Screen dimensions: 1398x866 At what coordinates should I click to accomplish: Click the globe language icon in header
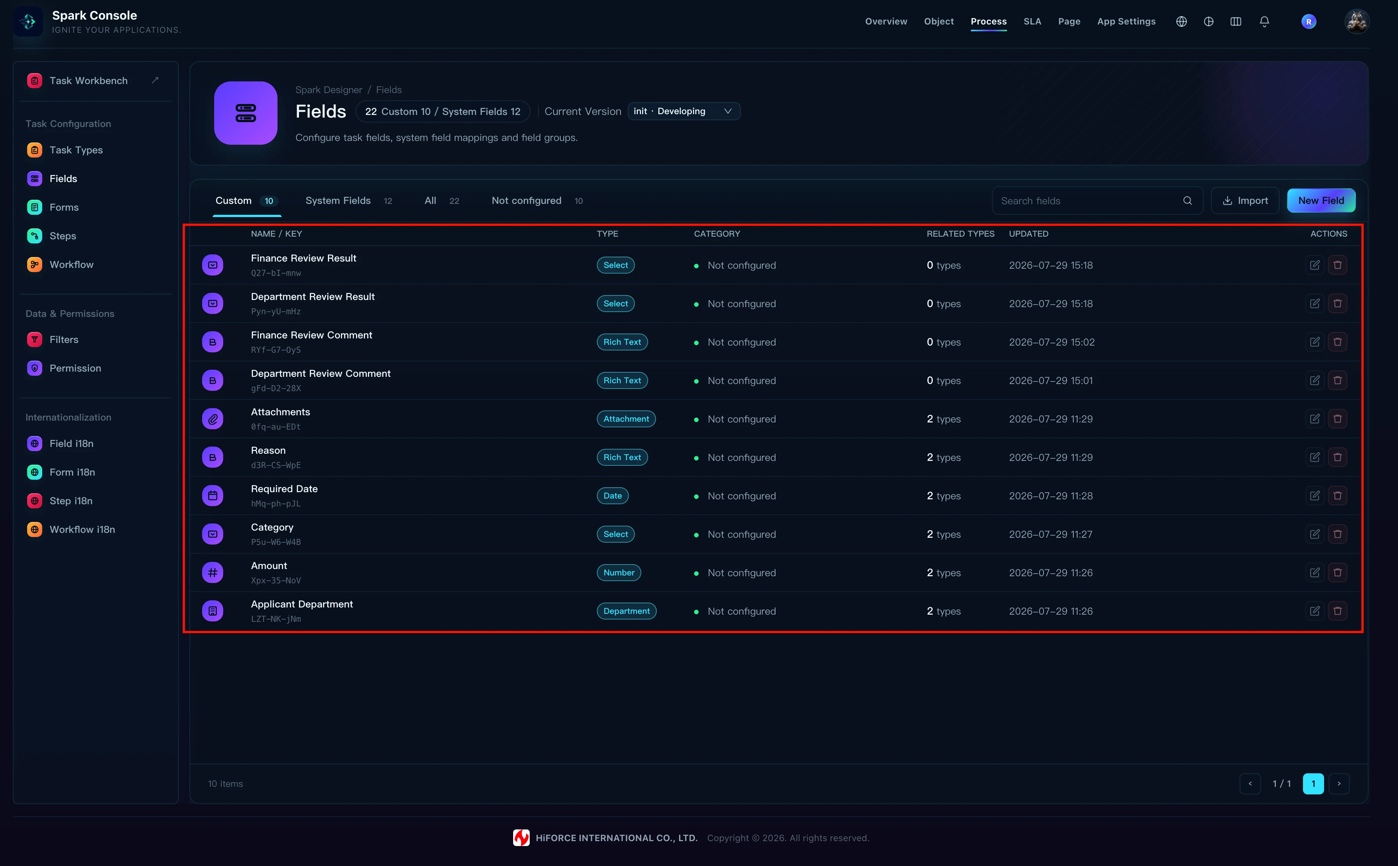(x=1181, y=22)
